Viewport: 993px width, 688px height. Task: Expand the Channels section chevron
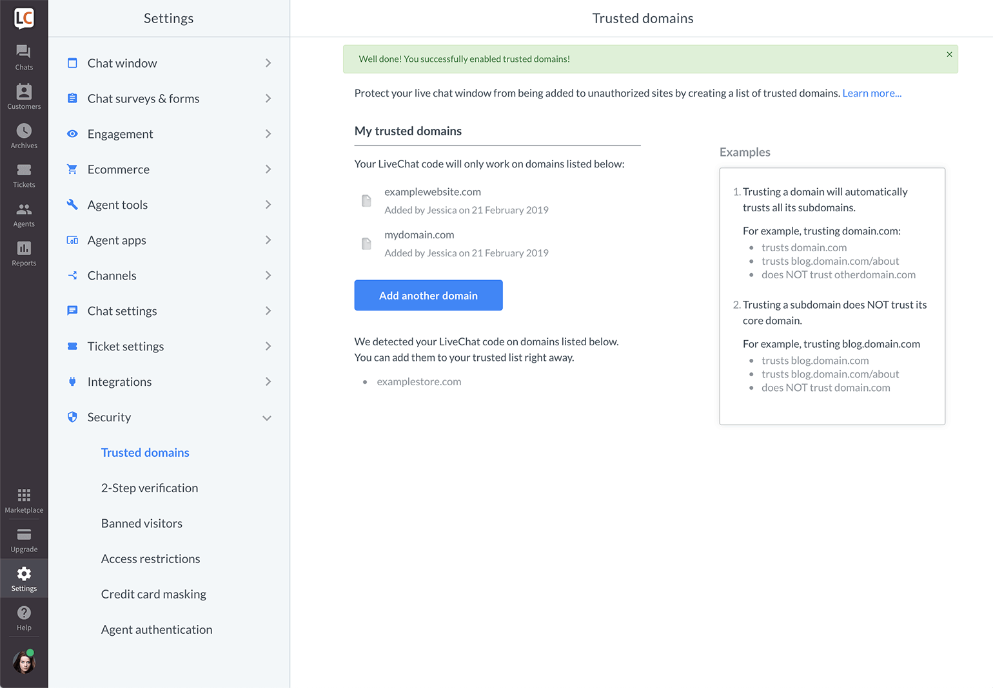tap(268, 276)
